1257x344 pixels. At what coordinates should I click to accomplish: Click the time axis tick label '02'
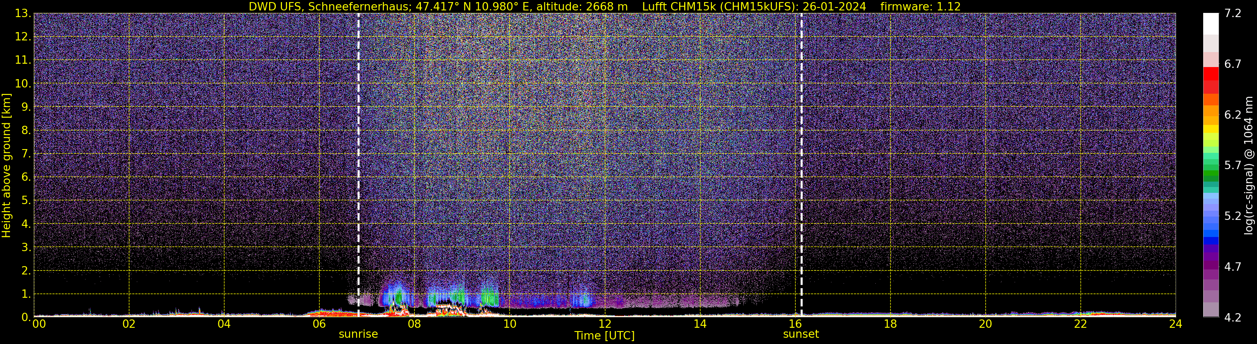click(x=129, y=324)
